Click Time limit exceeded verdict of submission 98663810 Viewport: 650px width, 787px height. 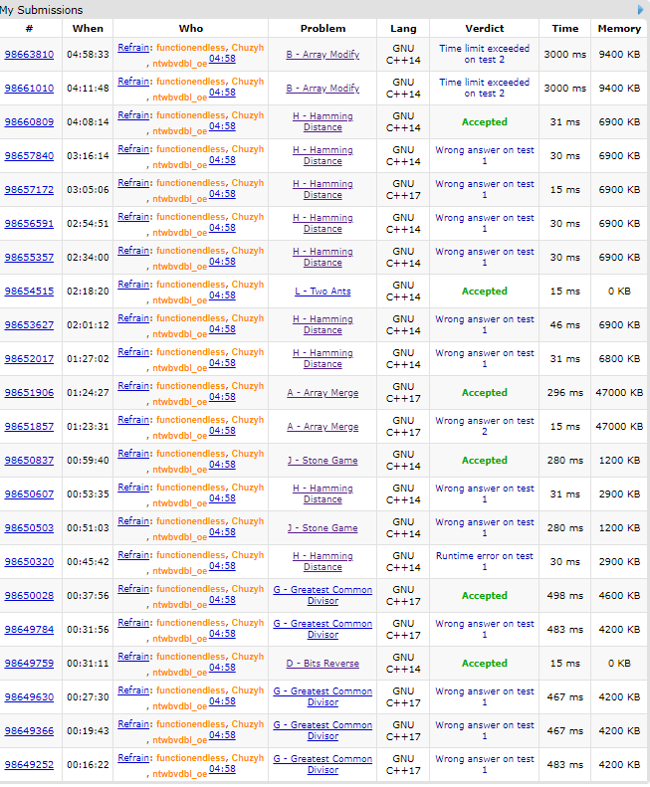pyautogui.click(x=484, y=54)
